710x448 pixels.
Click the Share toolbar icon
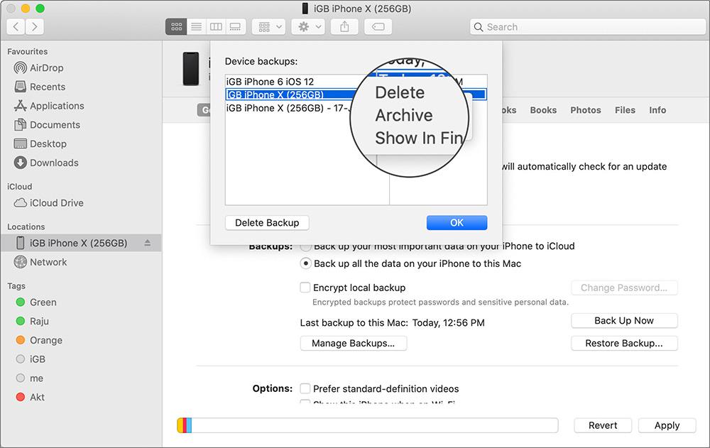pos(344,27)
